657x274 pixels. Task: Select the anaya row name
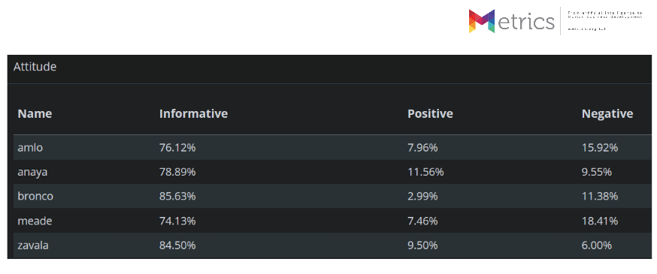(32, 172)
